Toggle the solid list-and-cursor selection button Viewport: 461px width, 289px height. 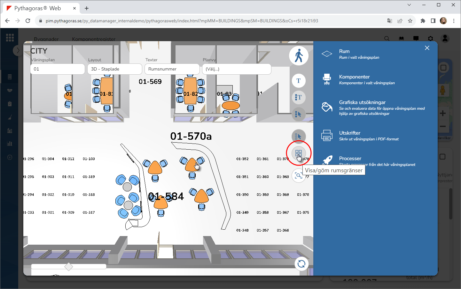299,114
